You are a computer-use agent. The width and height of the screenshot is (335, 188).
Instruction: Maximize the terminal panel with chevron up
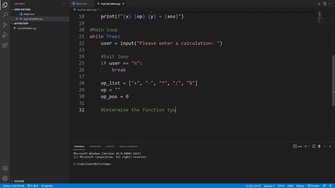325,146
